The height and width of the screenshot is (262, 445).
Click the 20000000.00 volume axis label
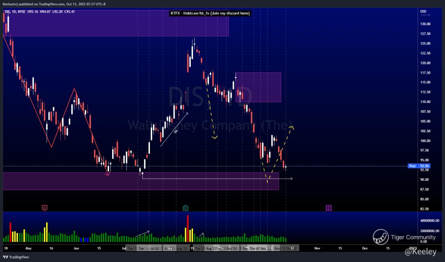[429, 231]
